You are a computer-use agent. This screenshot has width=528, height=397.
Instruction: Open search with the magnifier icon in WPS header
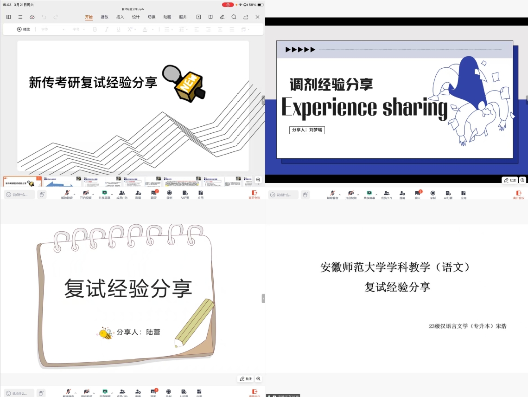[234, 17]
